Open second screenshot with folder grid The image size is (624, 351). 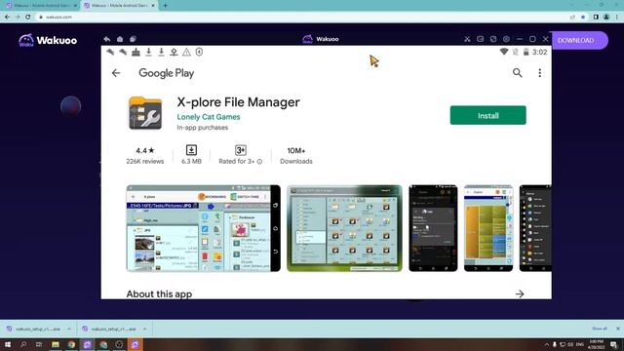pyautogui.click(x=344, y=228)
